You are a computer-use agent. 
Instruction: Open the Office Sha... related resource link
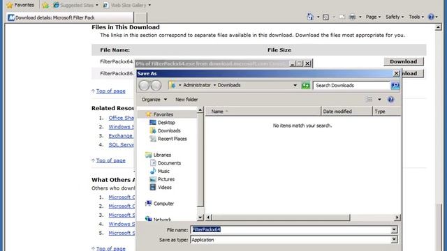click(121, 118)
